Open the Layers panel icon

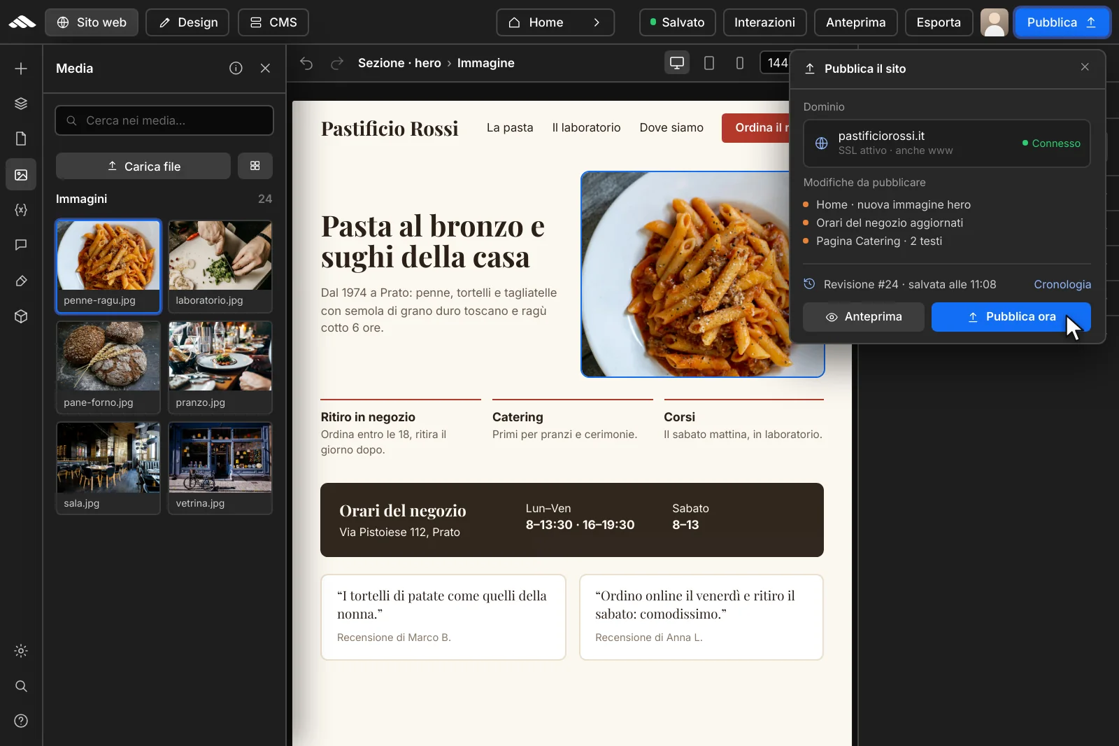click(x=21, y=104)
